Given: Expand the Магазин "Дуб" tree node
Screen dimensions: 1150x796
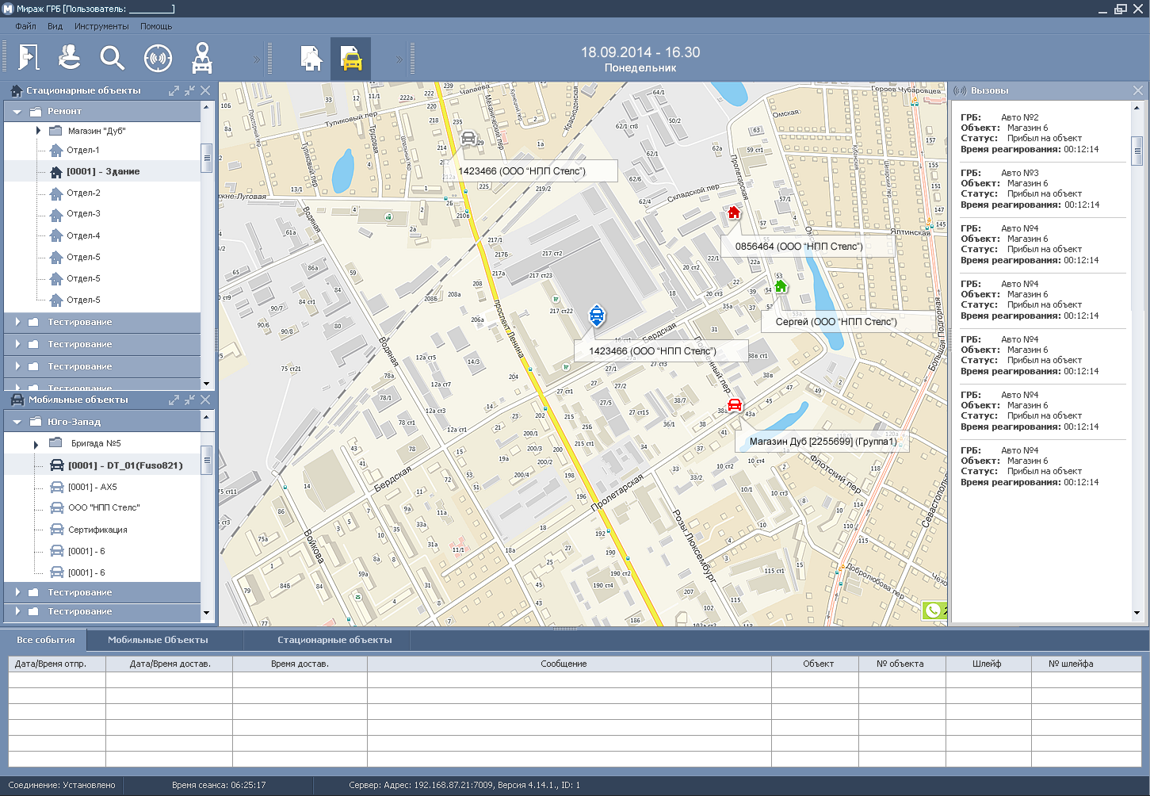Looking at the screenshot, I should 38,131.
